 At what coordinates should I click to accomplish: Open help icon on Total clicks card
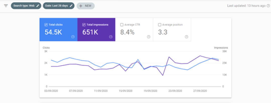[73, 37]
